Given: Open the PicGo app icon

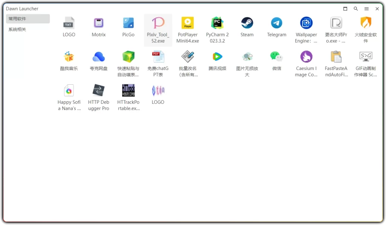Looking at the screenshot, I should click(x=128, y=23).
